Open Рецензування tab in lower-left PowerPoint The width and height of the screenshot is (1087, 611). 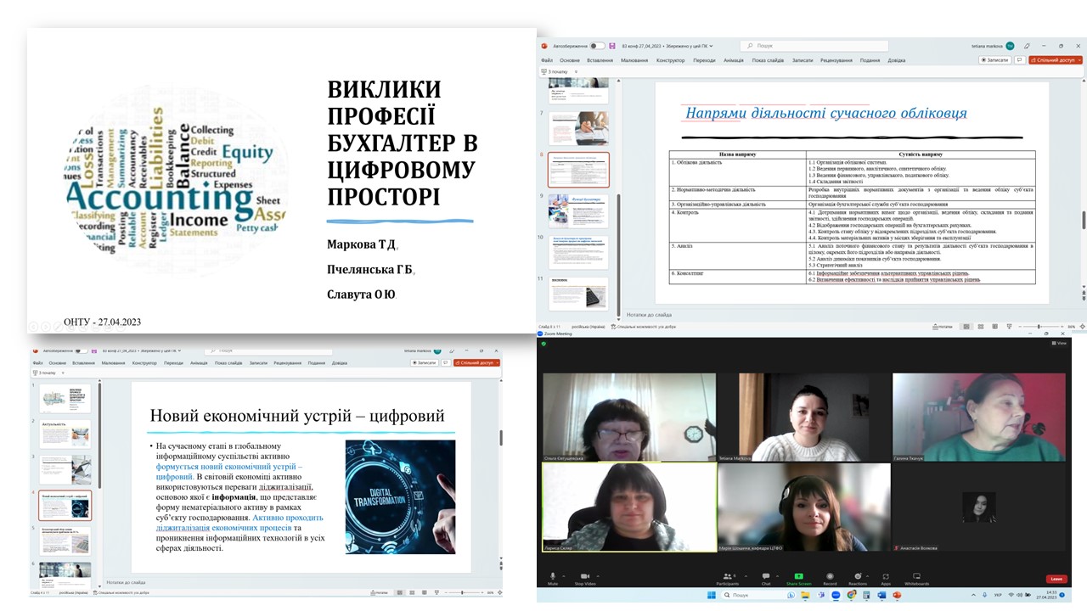[x=288, y=362]
